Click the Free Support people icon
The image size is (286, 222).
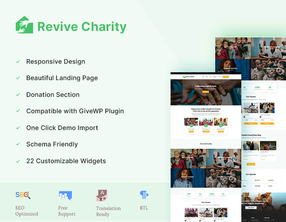(65, 196)
